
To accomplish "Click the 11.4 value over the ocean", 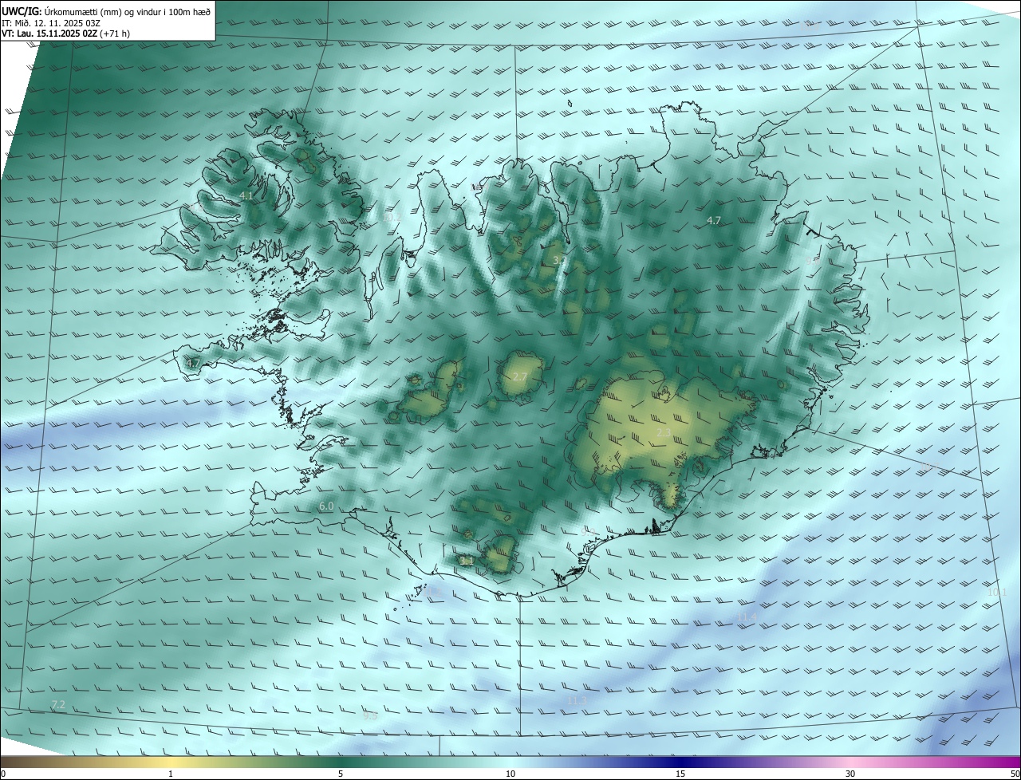I will (x=747, y=617).
